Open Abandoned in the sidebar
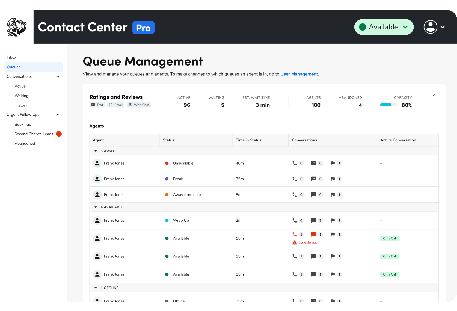 click(25, 143)
